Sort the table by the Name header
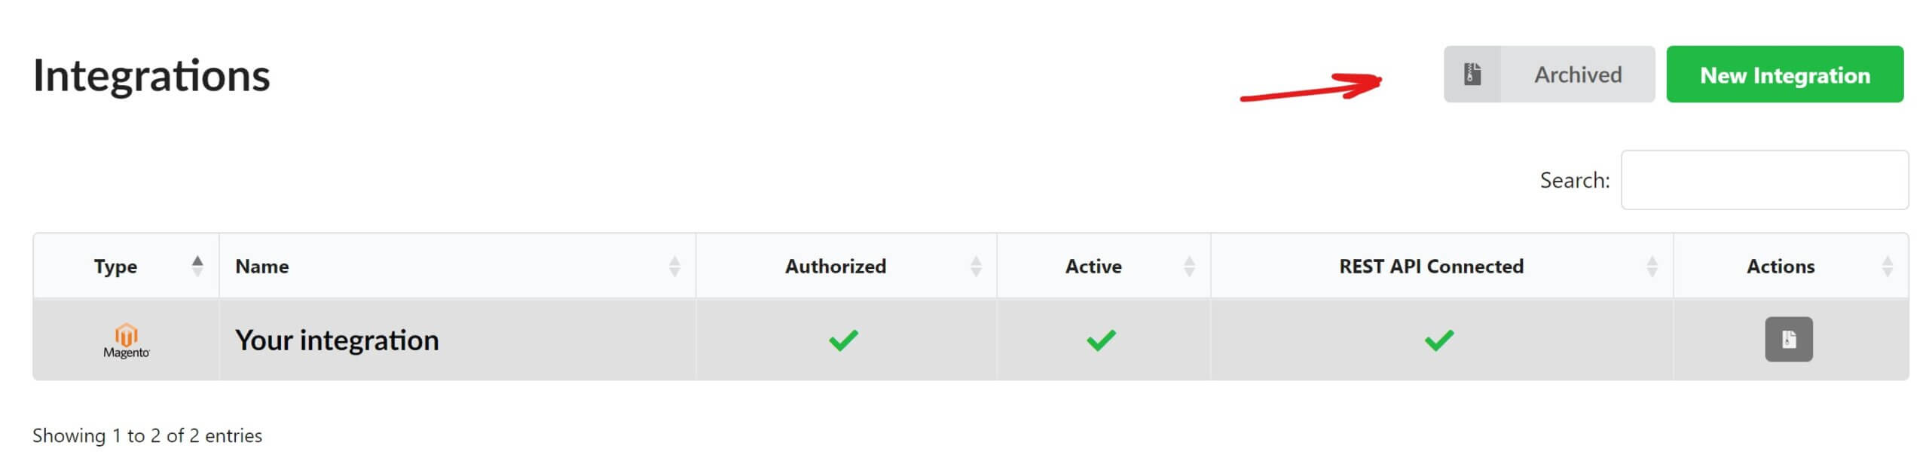Screen dimensions: 1929x470 click(x=261, y=265)
